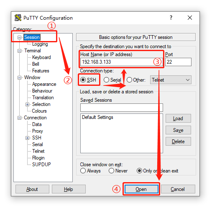Select Proxy in the category tree

[38, 131]
